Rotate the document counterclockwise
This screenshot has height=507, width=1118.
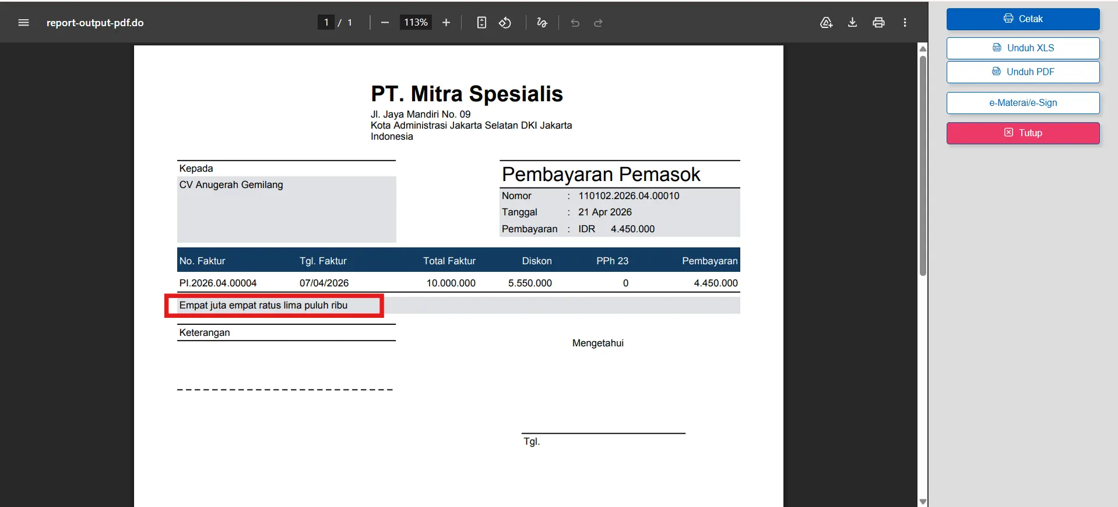pos(505,23)
